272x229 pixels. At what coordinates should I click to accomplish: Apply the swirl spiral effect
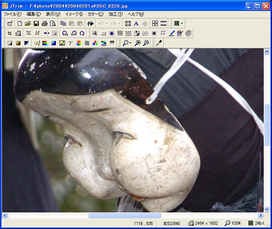click(188, 33)
